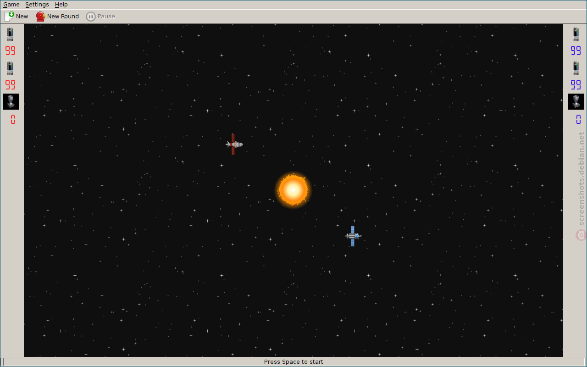Screen dimensions: 587x367
Task: Click the red player's score 0
Action: (x=13, y=119)
